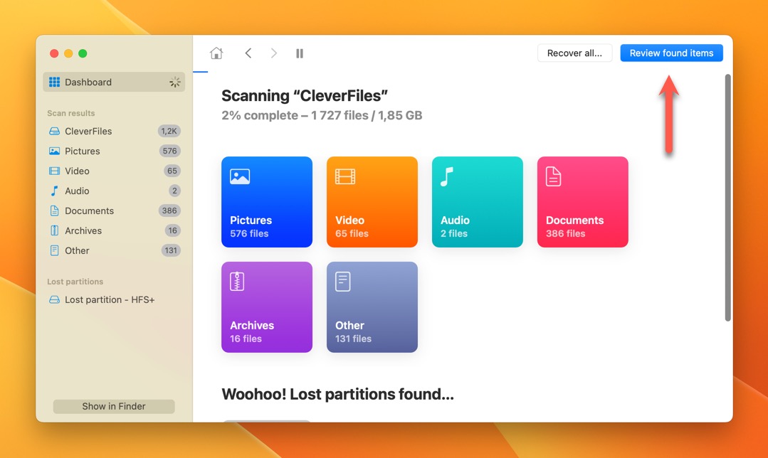Open the Pictures 576 files card
The image size is (768, 458).
[x=267, y=201]
